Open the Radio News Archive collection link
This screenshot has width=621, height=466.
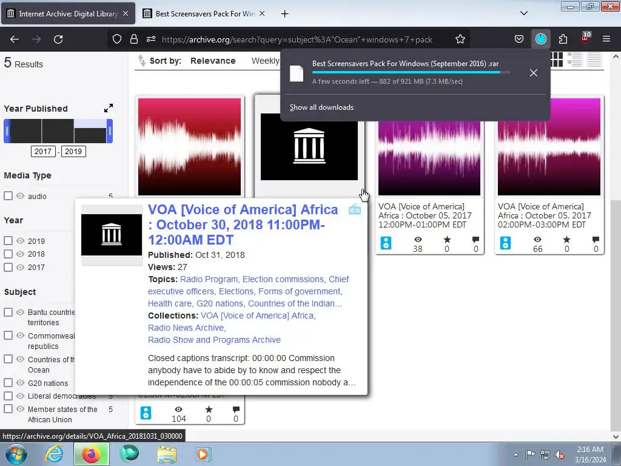(x=186, y=328)
